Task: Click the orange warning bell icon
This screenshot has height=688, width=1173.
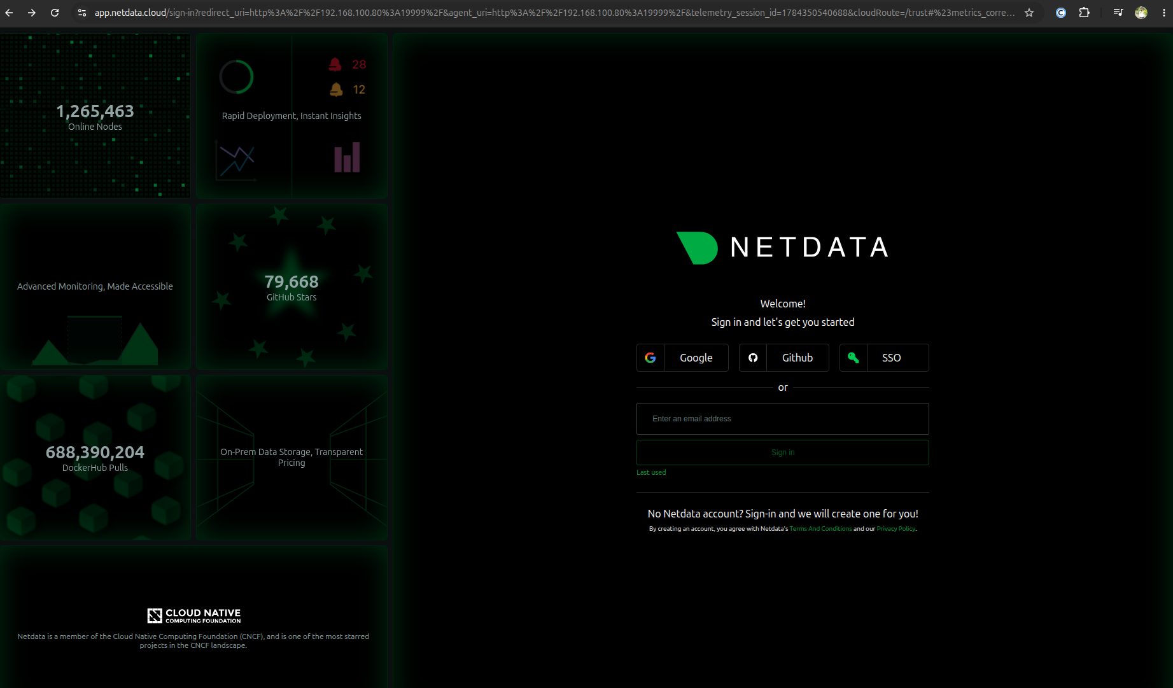Action: tap(336, 90)
